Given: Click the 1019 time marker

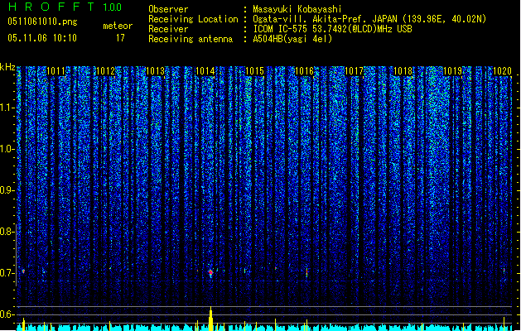Looking at the screenshot, I should pyautogui.click(x=453, y=71).
